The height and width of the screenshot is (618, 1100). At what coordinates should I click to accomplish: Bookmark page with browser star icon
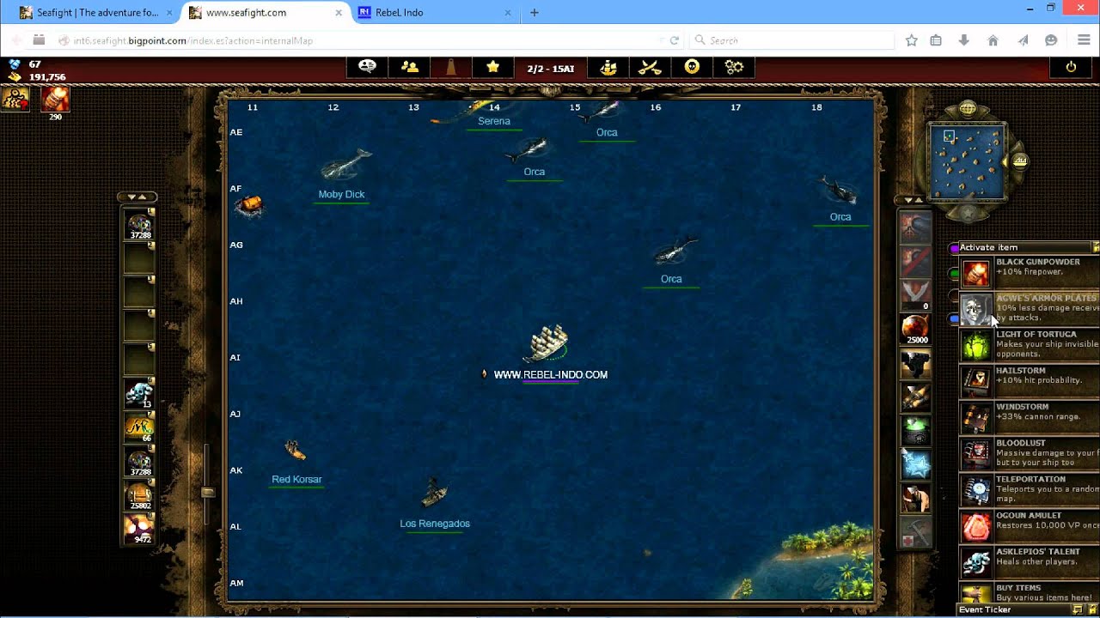912,40
